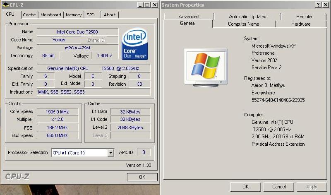This screenshot has height=195, width=331.
Task: Click the Package field mPGA-479M
Action: pyautogui.click(x=77, y=48)
